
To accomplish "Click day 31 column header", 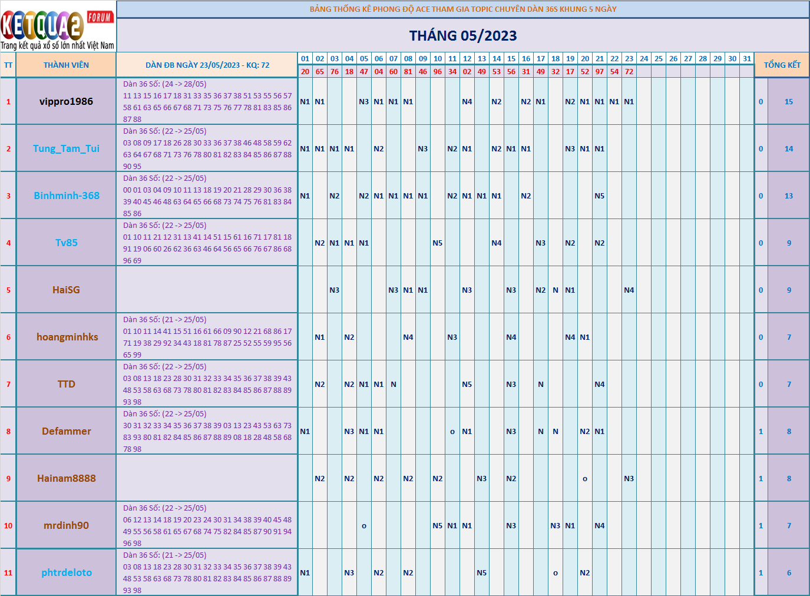I will (747, 59).
